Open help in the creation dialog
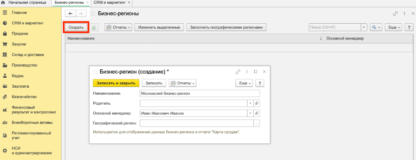This screenshot has height=160, width=416. pyautogui.click(x=260, y=83)
